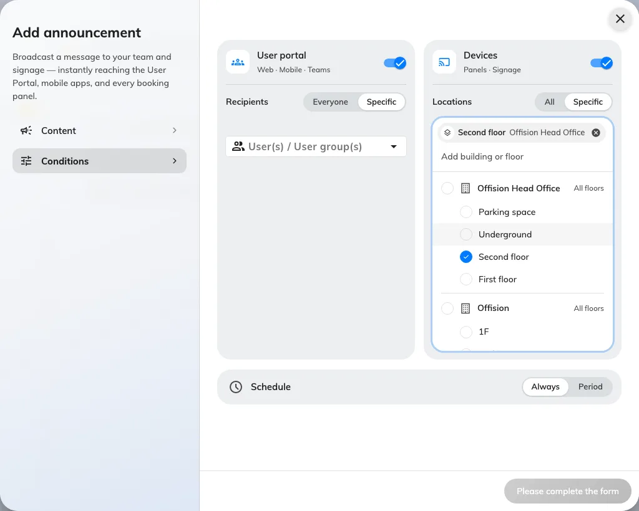Switch Recipients to Everyone
This screenshot has height=511, width=639.
(331, 102)
